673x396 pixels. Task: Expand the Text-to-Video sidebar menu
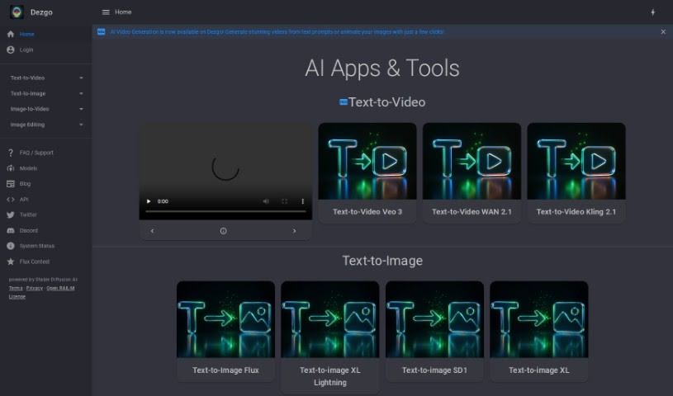tap(46, 78)
